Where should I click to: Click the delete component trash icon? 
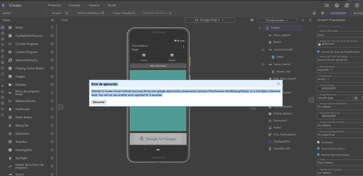[x=310, y=20]
